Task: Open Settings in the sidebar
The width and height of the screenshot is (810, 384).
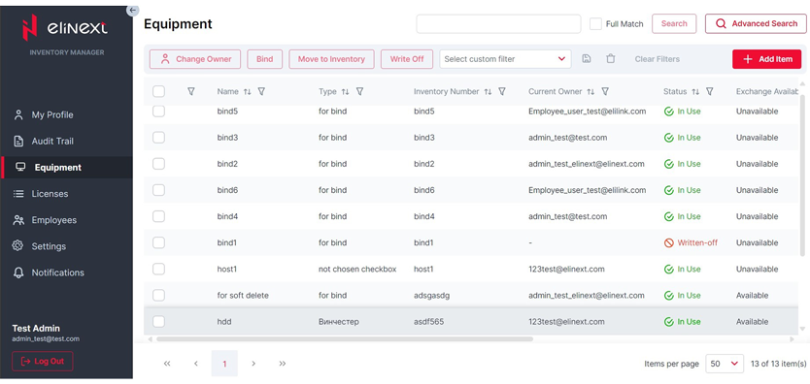Action: point(66,246)
